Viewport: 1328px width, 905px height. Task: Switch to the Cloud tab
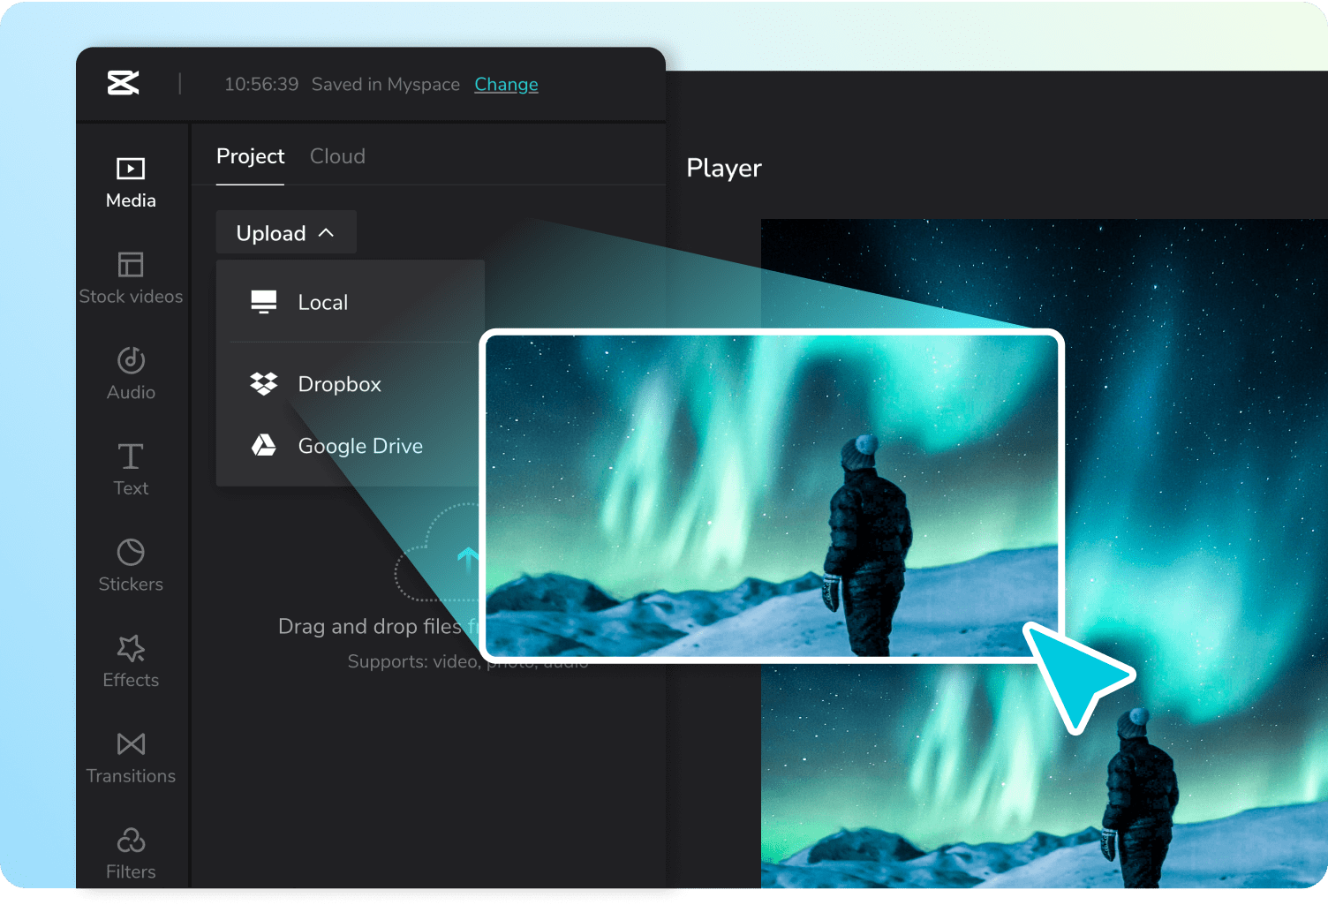tap(337, 155)
